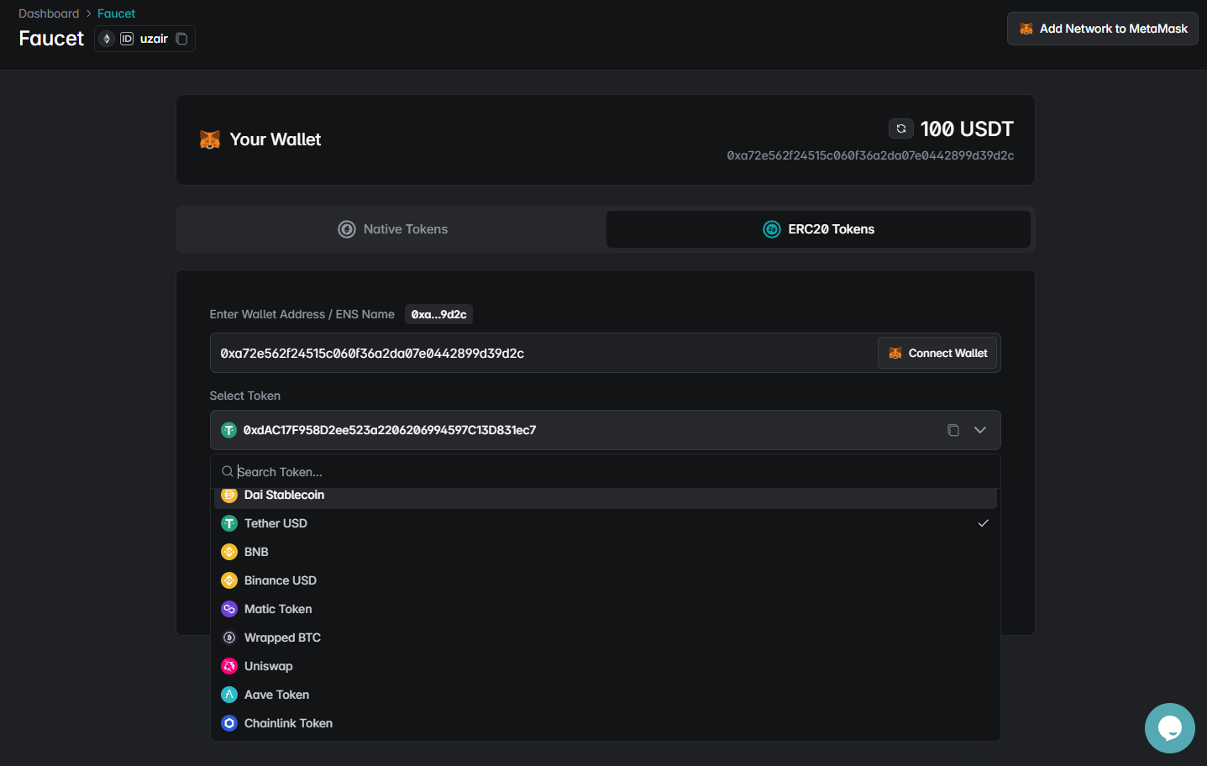Go to Dashboard via breadcrumb link

point(49,13)
